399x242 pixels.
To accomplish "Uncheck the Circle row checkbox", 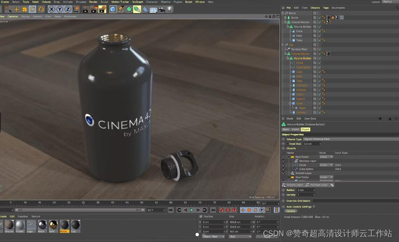I will (284, 165).
